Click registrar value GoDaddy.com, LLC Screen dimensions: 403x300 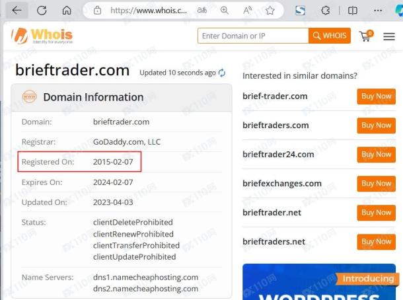(x=127, y=141)
